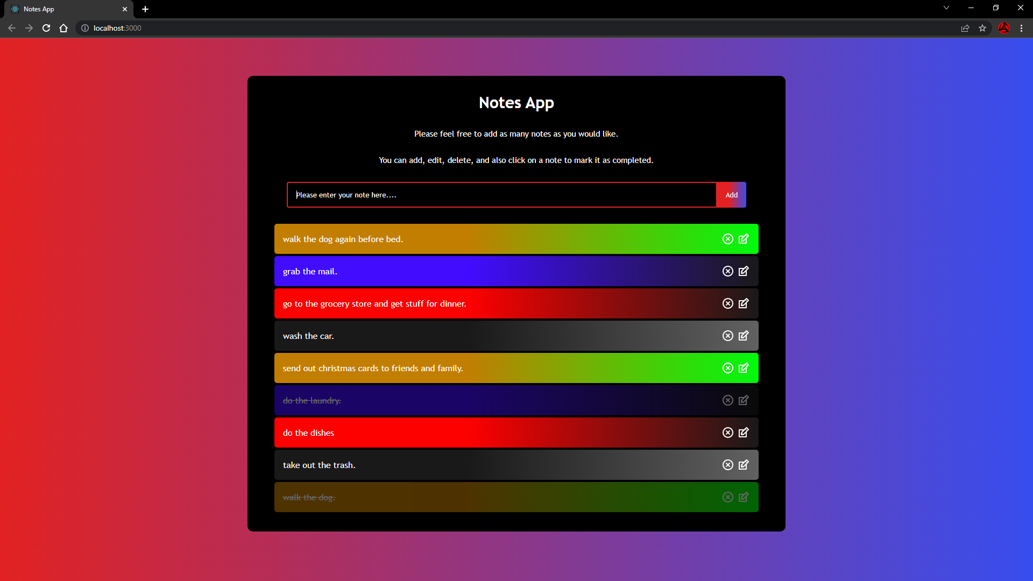Delete the 'take out the trash' note
Image resolution: width=1033 pixels, height=581 pixels.
pyautogui.click(x=727, y=465)
